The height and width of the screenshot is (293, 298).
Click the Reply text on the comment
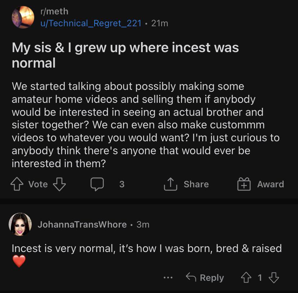pos(212,278)
